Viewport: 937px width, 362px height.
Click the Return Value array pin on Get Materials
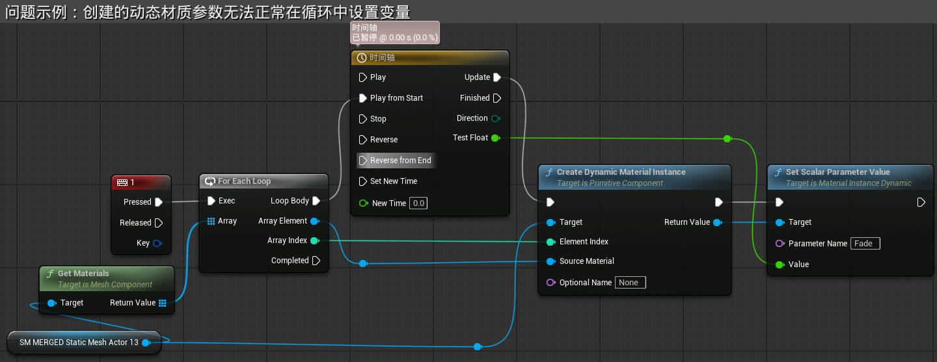(x=163, y=303)
